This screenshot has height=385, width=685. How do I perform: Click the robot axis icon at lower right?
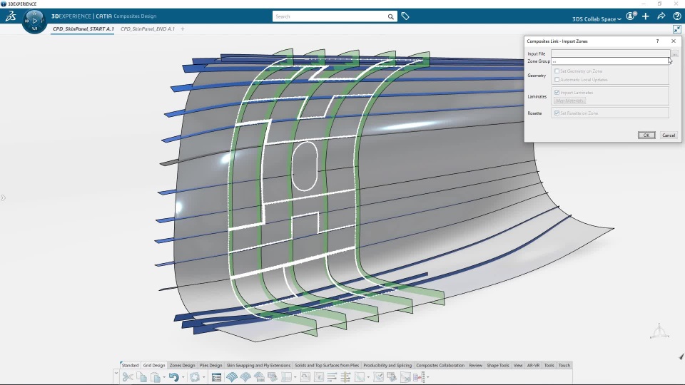coord(659,331)
